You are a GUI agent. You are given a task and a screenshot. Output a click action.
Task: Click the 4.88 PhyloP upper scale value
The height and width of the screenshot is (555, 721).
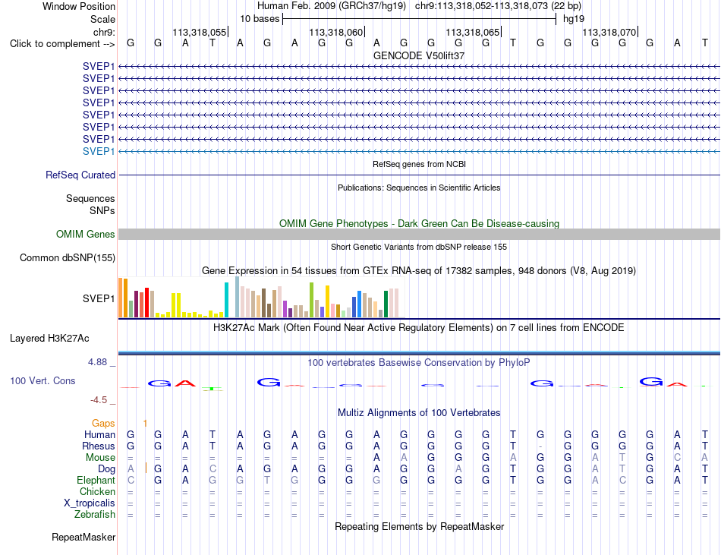pyautogui.click(x=97, y=362)
